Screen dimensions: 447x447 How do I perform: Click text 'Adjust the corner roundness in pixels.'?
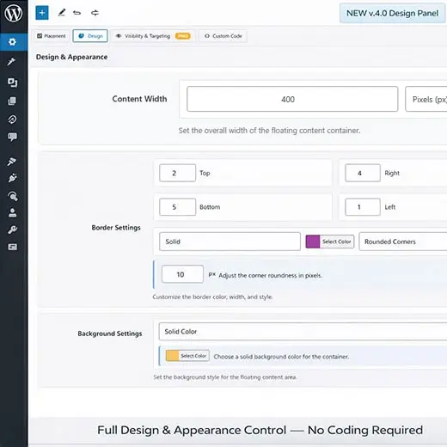tap(271, 275)
